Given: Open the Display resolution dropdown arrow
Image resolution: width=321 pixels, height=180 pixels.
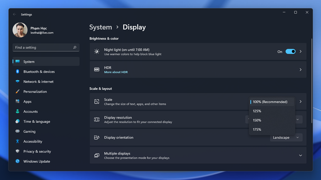Looking at the screenshot, I should [x=298, y=120].
